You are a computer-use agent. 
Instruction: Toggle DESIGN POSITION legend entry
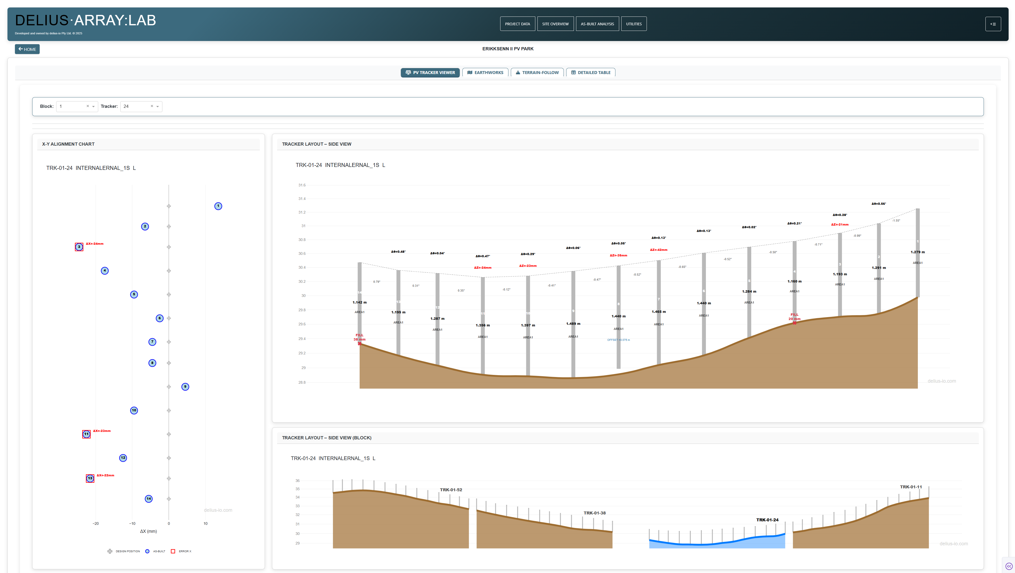pos(124,551)
